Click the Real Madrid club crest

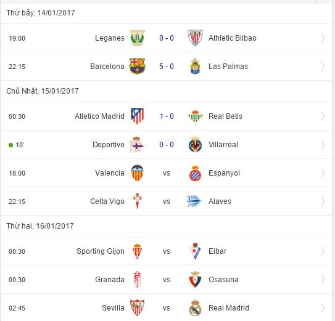[x=195, y=308]
